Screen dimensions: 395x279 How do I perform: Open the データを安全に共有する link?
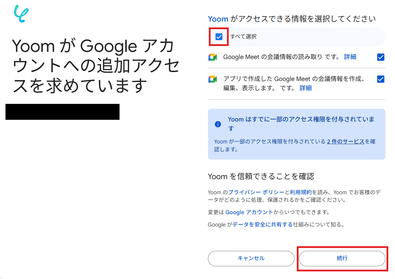[x=263, y=225]
